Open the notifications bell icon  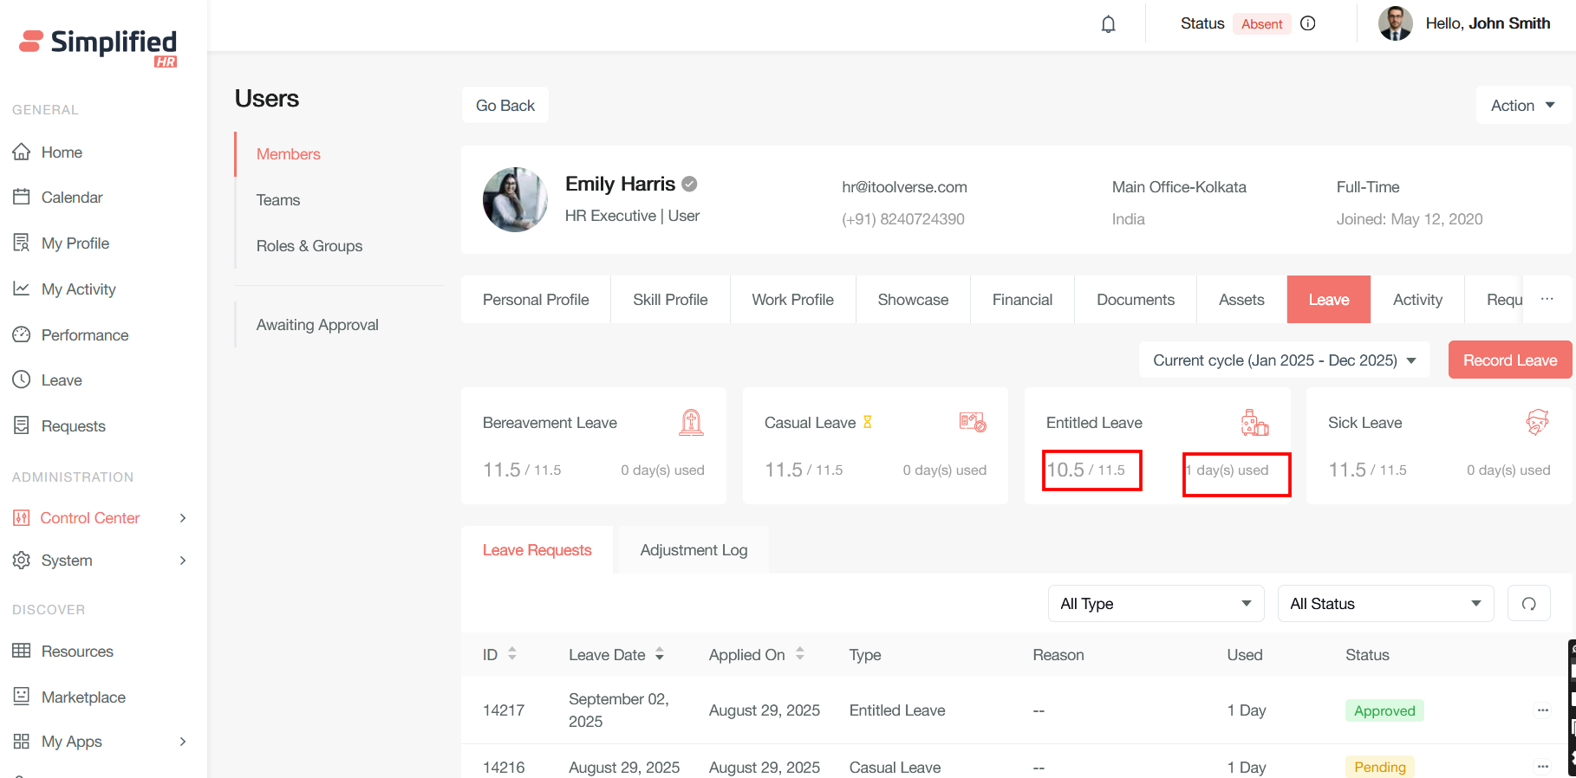pyautogui.click(x=1108, y=24)
